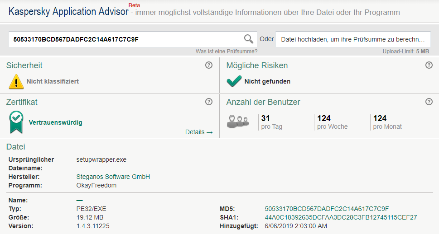Click file type value PE32/EXE
Image resolution: width=439 pixels, height=234 pixels.
click(91, 209)
